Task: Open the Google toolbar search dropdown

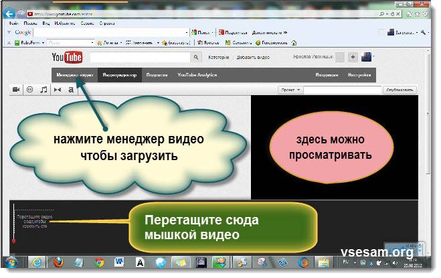Action: point(186,32)
